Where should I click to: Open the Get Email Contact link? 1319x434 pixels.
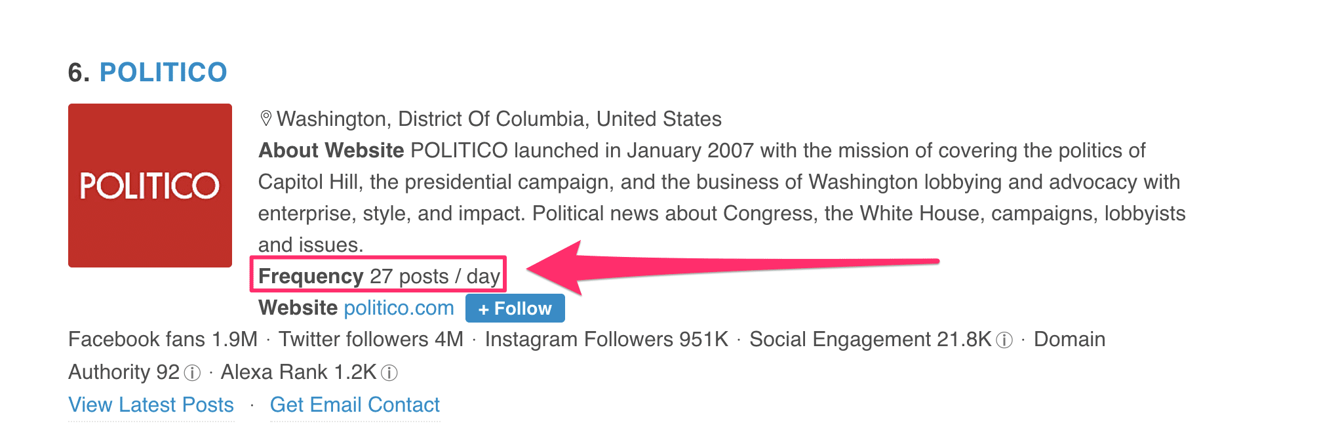(355, 405)
